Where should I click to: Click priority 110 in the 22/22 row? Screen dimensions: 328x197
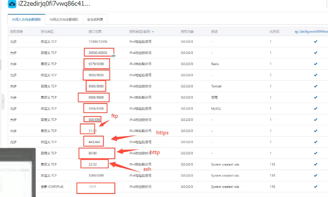coord(272,164)
